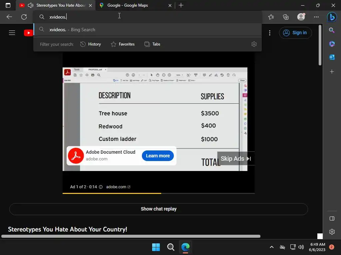Viewport: 341px width, 255px height.
Task: Open Collections toolbar icon
Action: point(286,17)
